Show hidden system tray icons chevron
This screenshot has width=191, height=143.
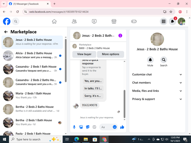coord(149,140)
